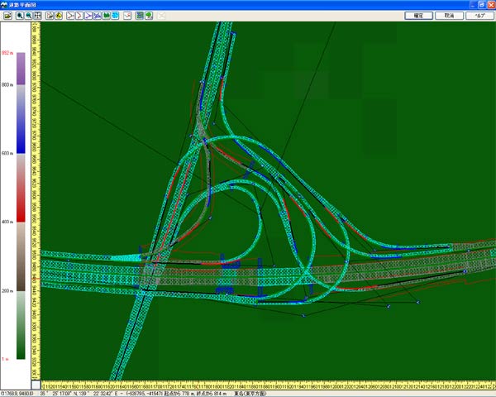Click the 確定 confirm button
This screenshot has width=496, height=397.
click(418, 16)
